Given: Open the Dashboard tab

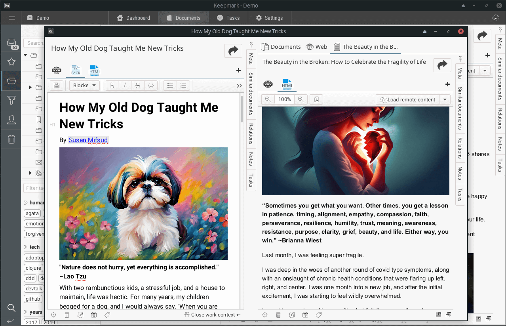Looking at the screenshot, I should click(133, 18).
